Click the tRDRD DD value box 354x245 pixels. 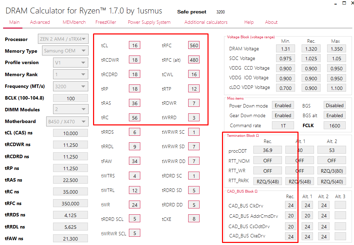pos(194,205)
